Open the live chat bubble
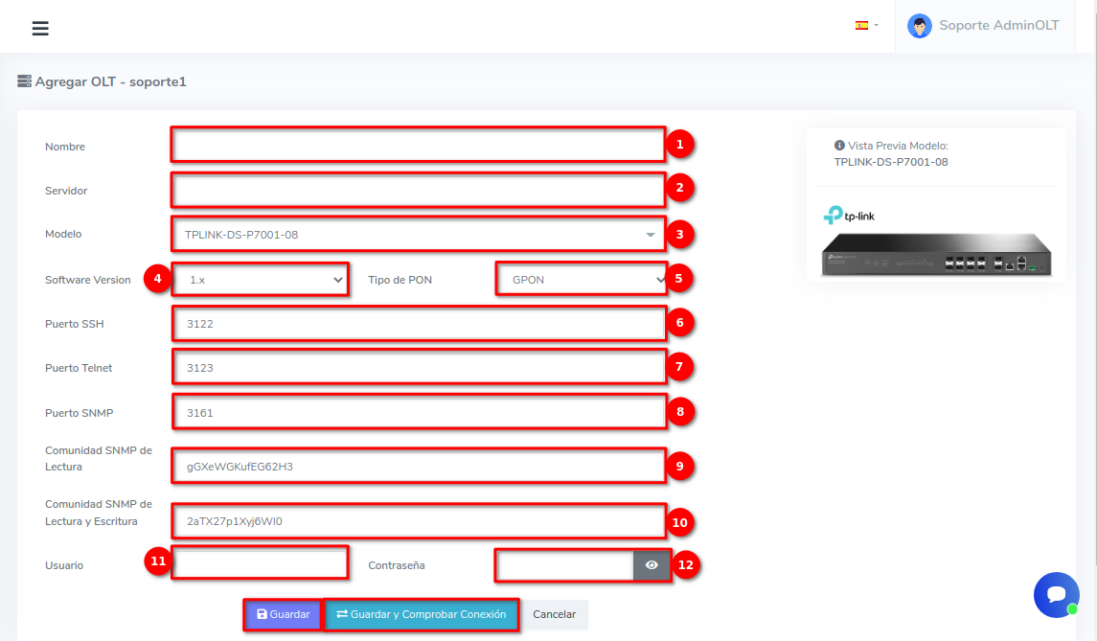 tap(1056, 595)
